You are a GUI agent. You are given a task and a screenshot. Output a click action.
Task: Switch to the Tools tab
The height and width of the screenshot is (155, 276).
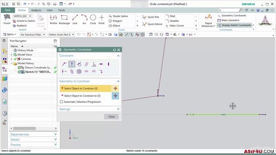pos(62,10)
